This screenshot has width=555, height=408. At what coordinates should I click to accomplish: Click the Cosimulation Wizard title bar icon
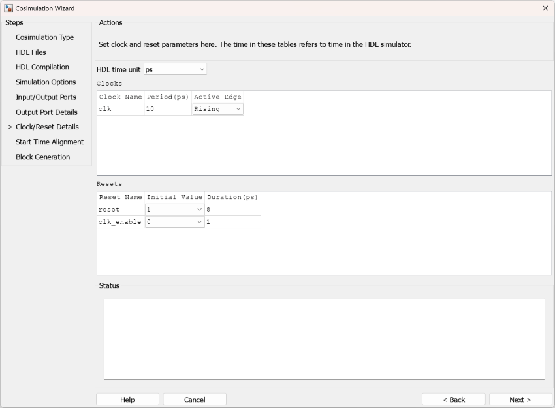pyautogui.click(x=8, y=8)
